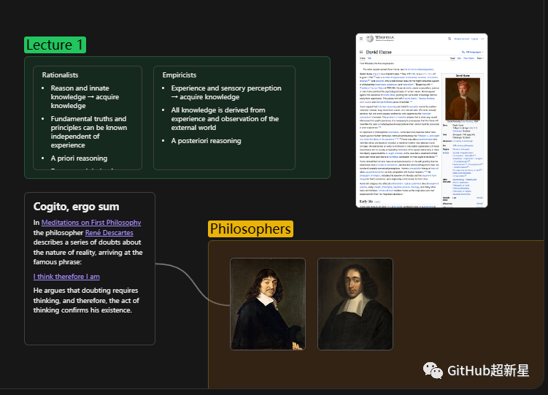This screenshot has height=395, width=548.
Task: Open the Meditations on First Philosophy link
Action: [x=91, y=222]
